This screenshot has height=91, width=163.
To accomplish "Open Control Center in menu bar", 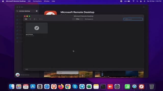I will tap(141, 1).
